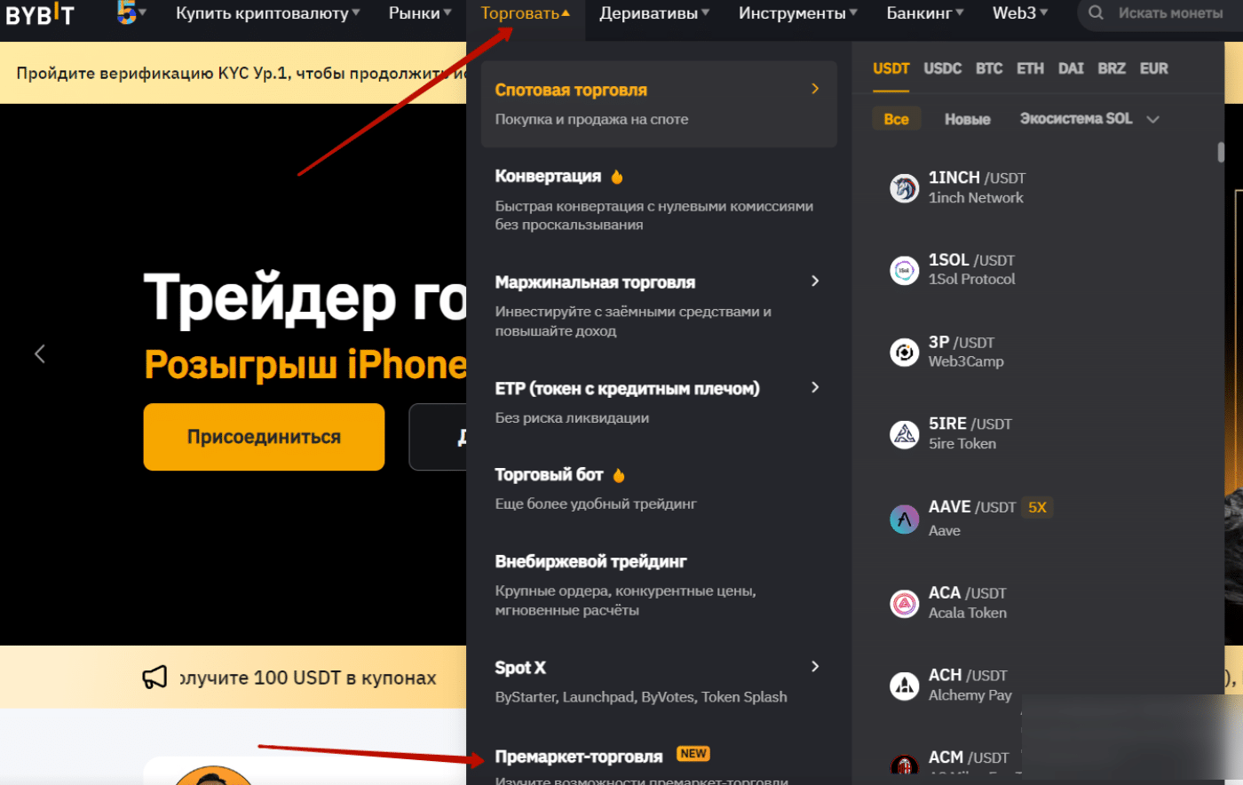
Task: Expand the Маржинальная торговля submenu chevron
Action: [x=815, y=281]
